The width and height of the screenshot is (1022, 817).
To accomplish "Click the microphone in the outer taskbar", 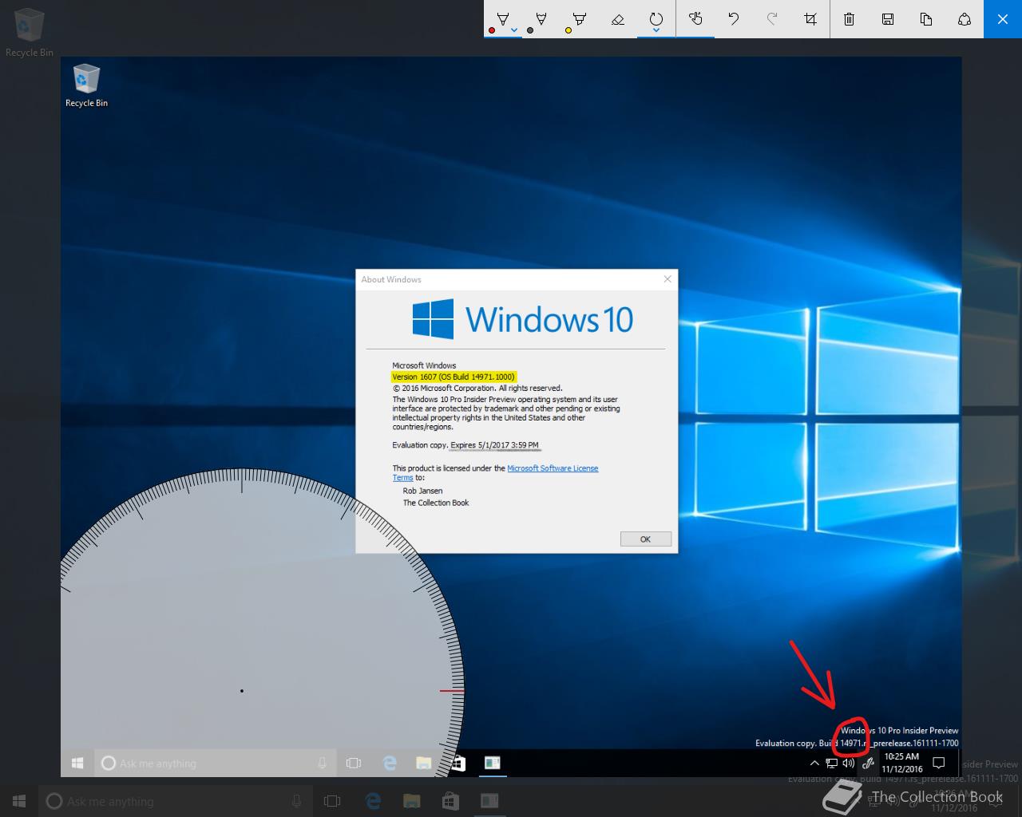I will click(296, 801).
